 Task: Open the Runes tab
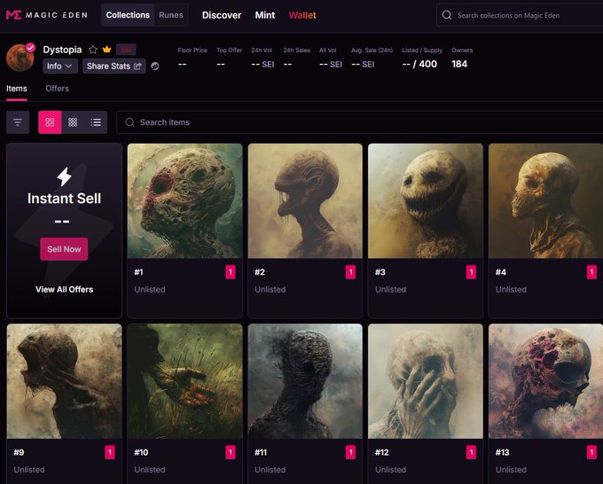[x=171, y=15]
